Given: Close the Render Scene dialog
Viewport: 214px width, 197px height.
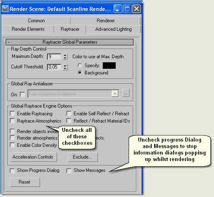Looking at the screenshot, I should click(x=136, y=9).
